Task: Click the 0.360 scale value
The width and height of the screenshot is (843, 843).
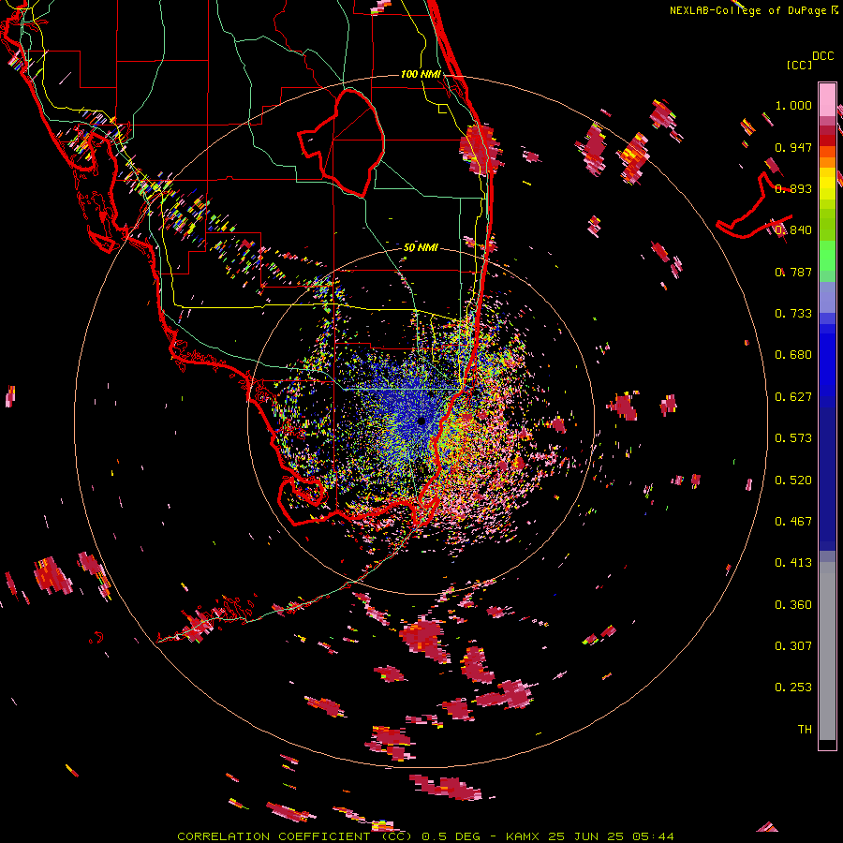Action: click(x=793, y=605)
